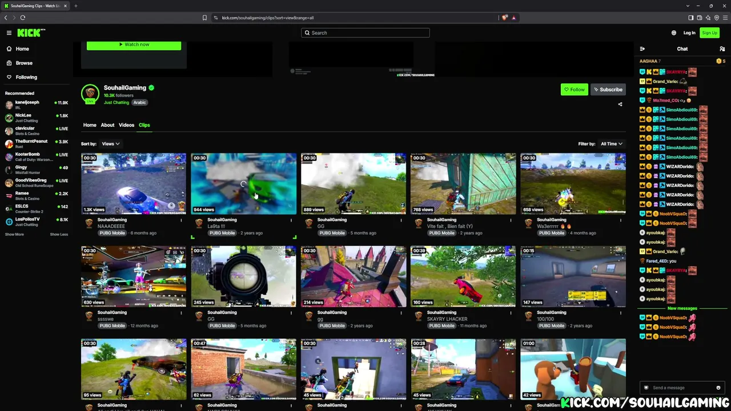Open options menu for 100/100 clip
Screen dimensions: 731x411
coord(620,312)
